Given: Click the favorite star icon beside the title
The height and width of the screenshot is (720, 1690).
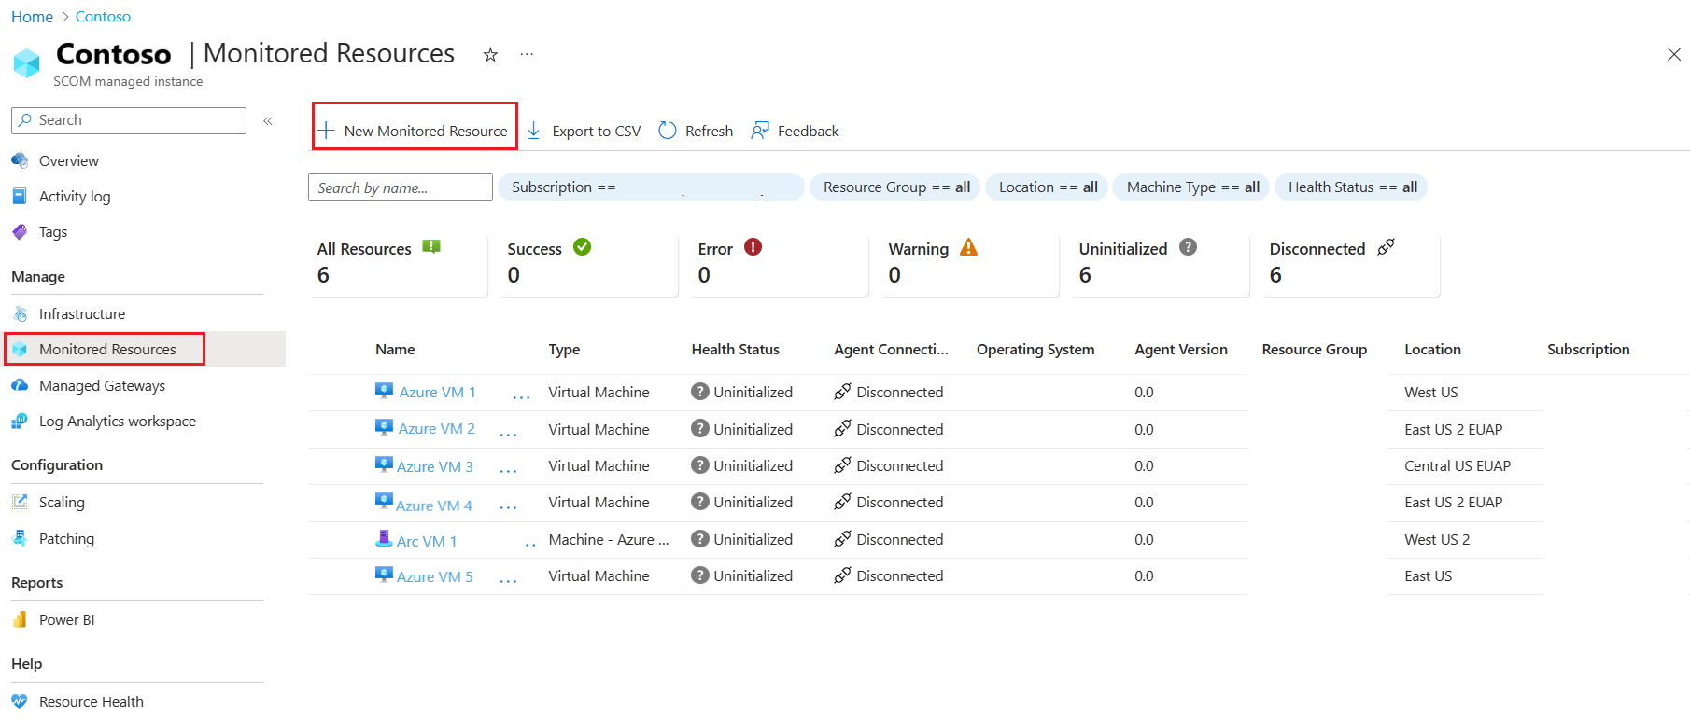Looking at the screenshot, I should [490, 55].
